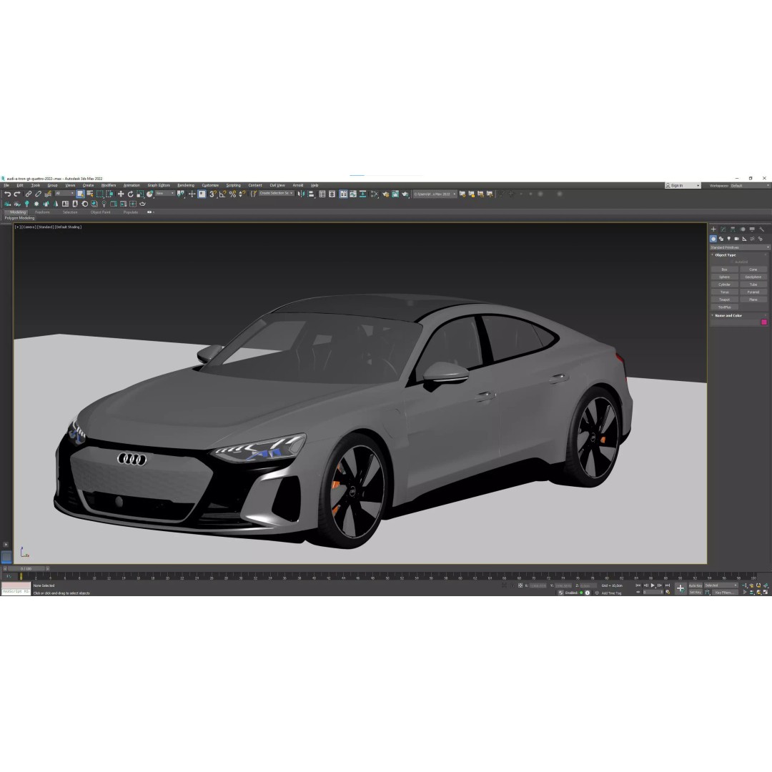The image size is (772, 772).
Task: Open the Standard Primitives dropdown
Action: [x=740, y=247]
